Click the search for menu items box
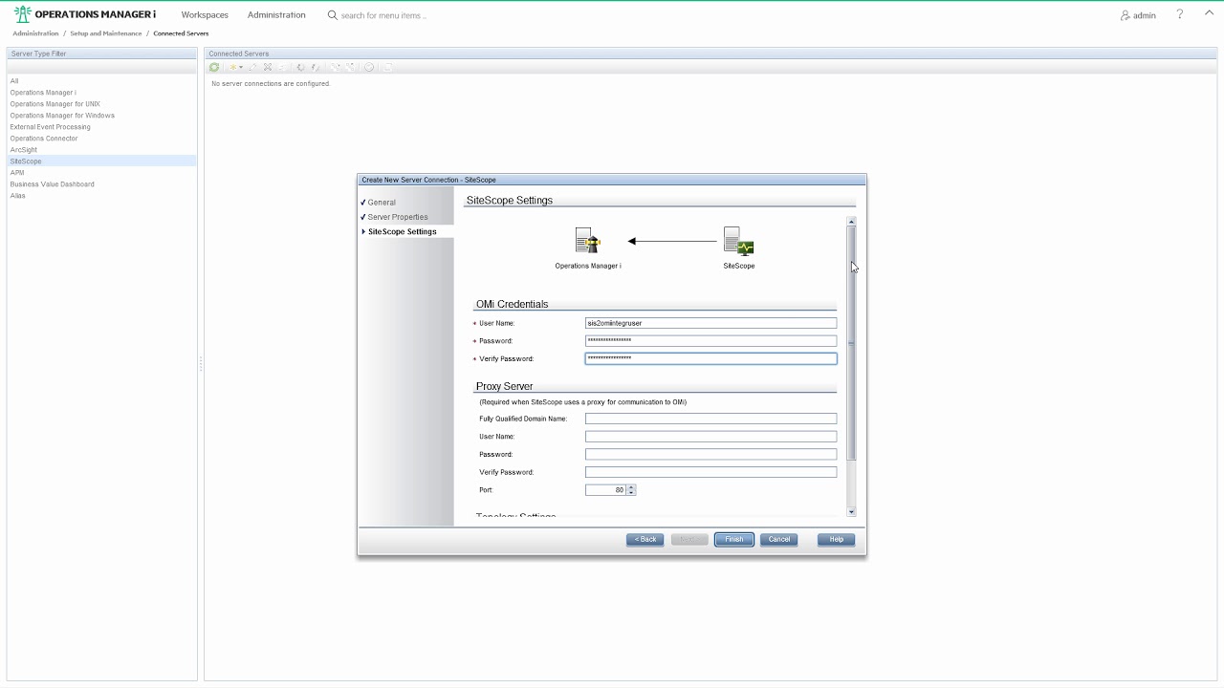Viewport: 1224px width, 688px height. (x=383, y=15)
